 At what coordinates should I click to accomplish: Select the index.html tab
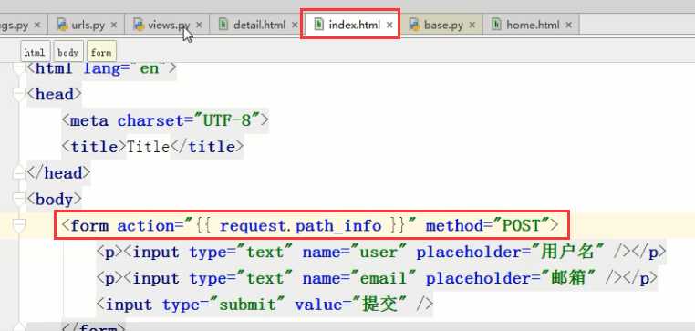[x=354, y=25]
